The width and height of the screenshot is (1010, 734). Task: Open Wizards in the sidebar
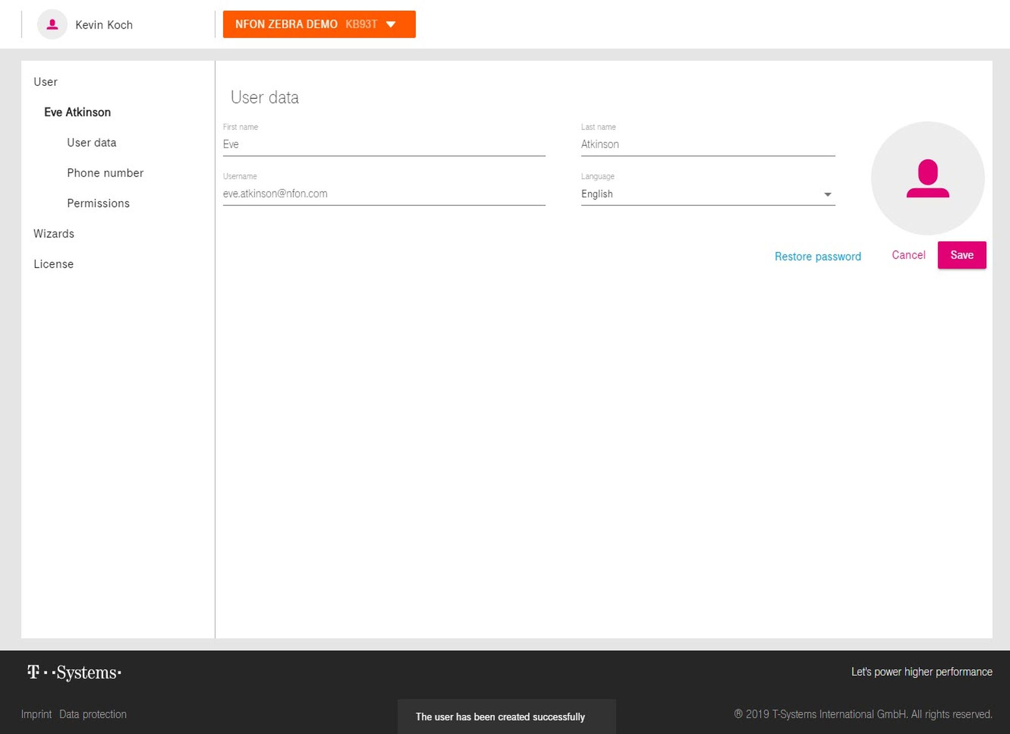click(54, 233)
